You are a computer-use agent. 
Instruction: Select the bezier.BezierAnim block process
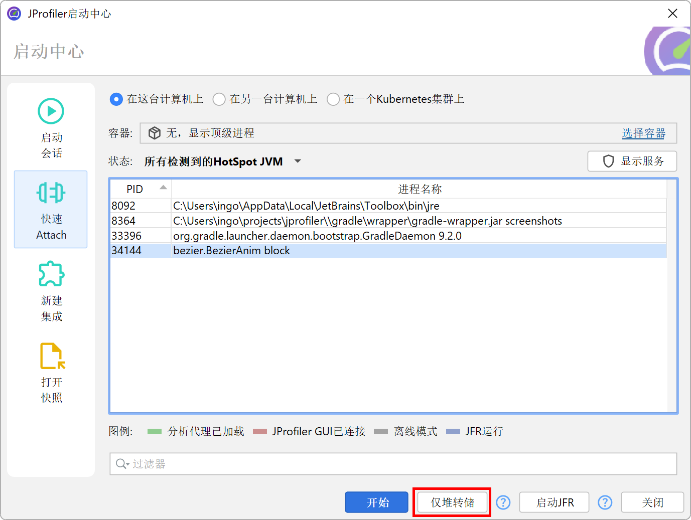388,251
